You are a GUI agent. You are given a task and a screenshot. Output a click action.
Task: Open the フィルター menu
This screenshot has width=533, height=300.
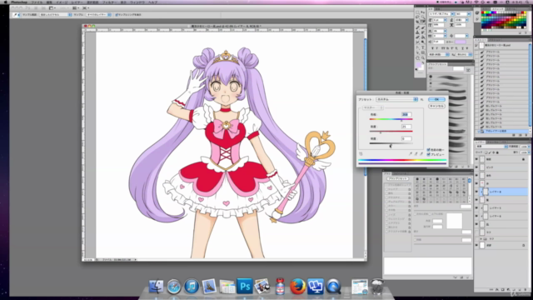(x=109, y=2)
